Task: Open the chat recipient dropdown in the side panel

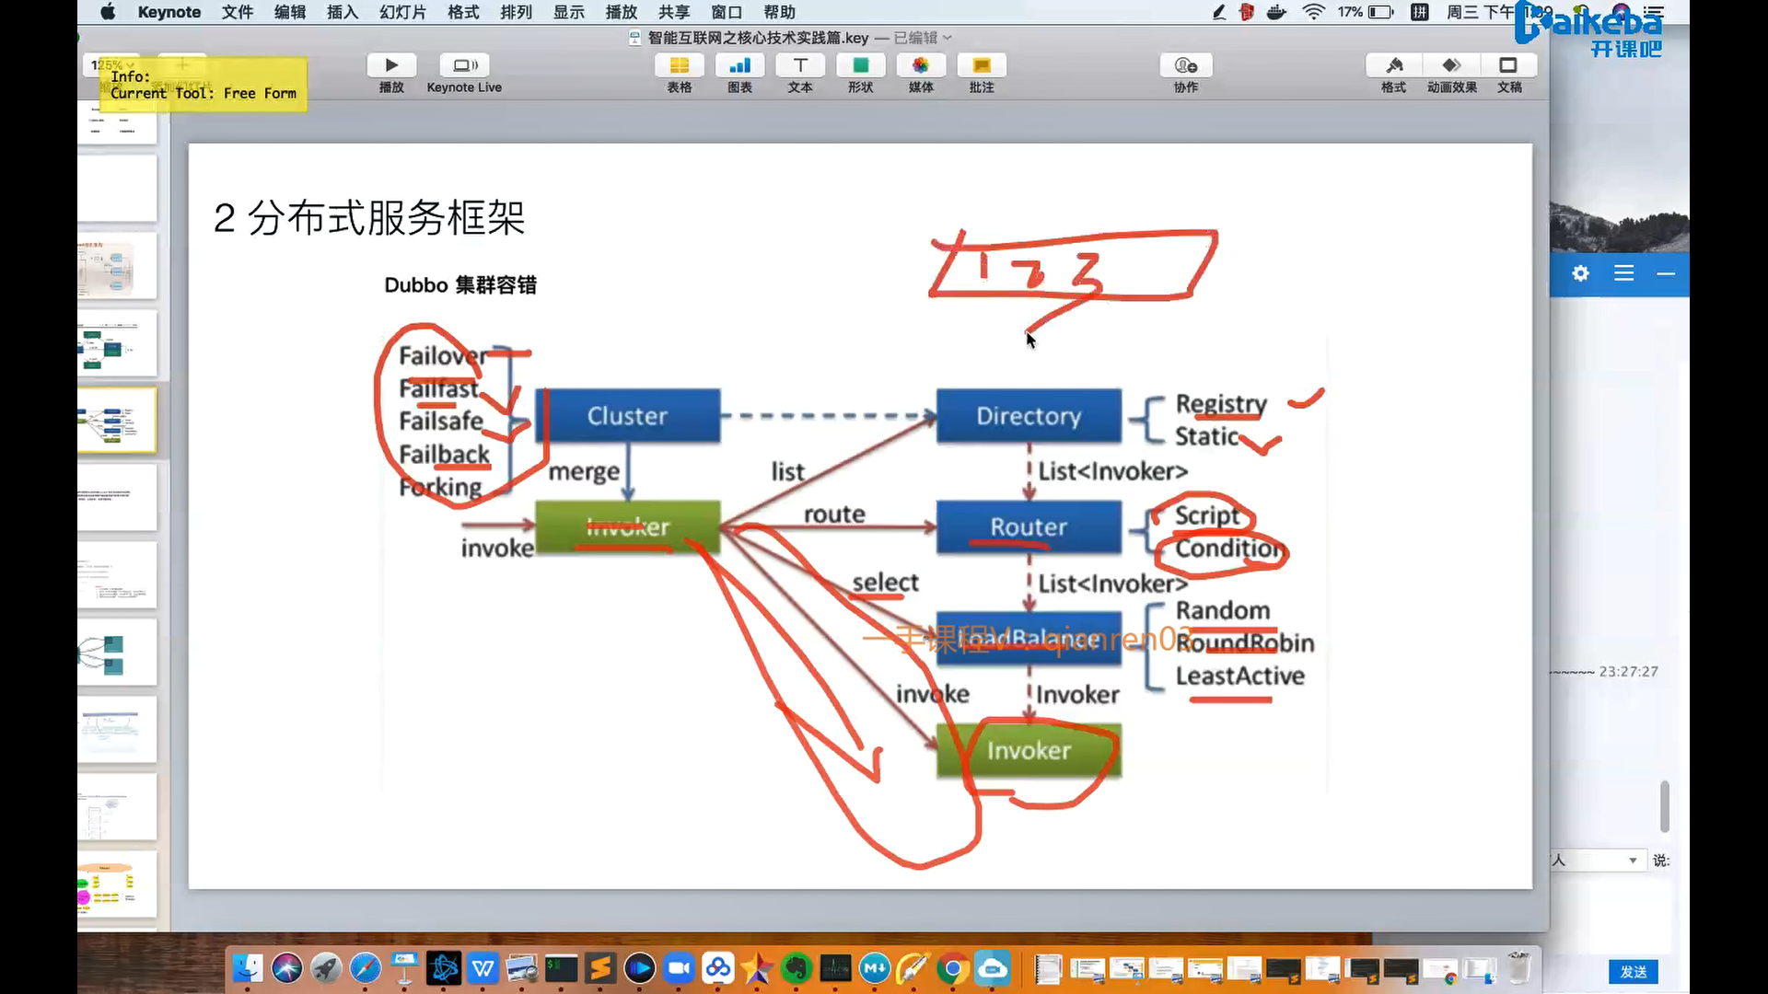Action: click(x=1632, y=861)
